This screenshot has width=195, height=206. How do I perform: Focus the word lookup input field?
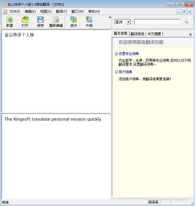click(x=157, y=22)
